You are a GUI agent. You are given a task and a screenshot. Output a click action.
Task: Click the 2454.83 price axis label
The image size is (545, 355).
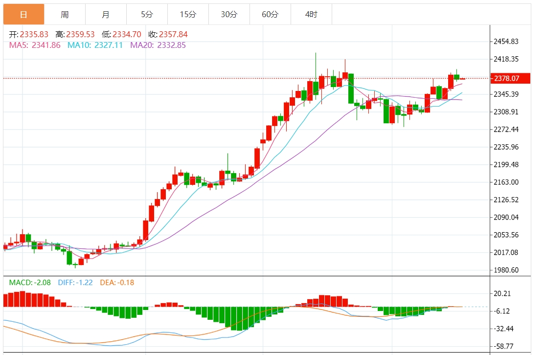click(x=506, y=42)
